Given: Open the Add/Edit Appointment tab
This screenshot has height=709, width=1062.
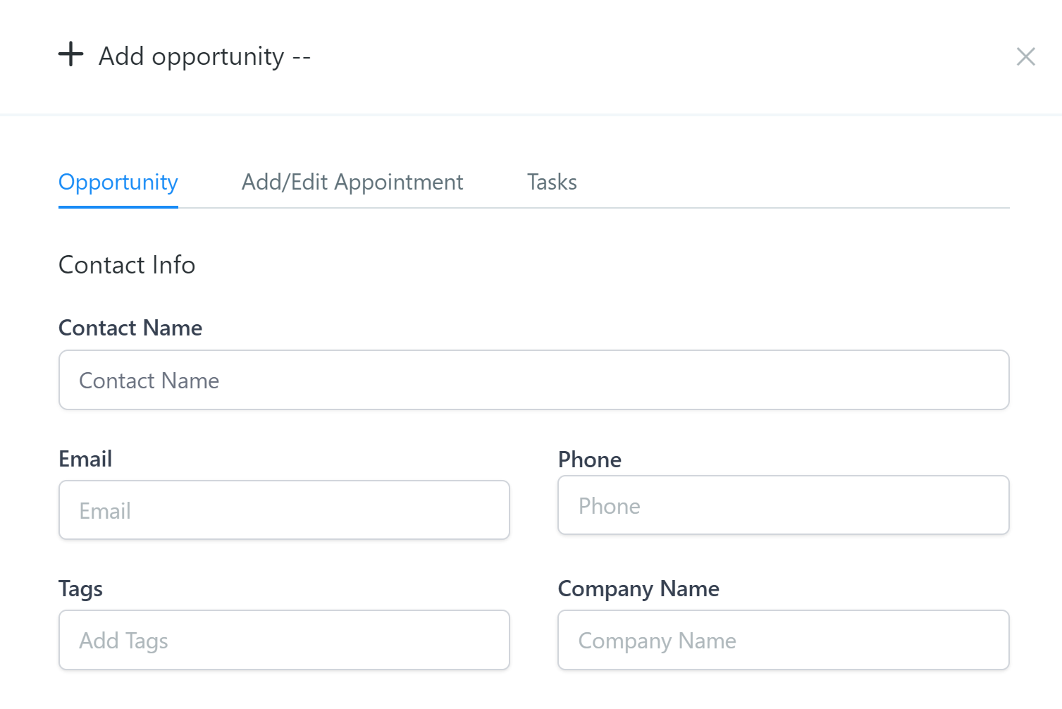Looking at the screenshot, I should click(x=352, y=183).
